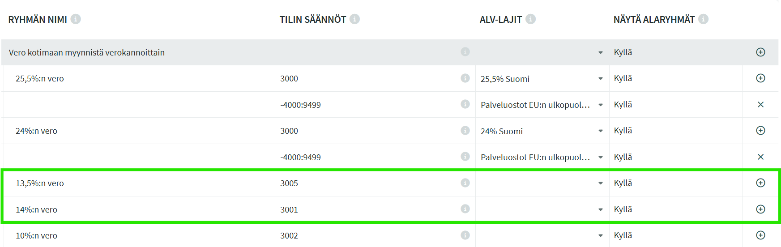The width and height of the screenshot is (781, 247).
Task: Click info icon beside NÄYTÄ ALARYHMÄT header
Action: 703,19
